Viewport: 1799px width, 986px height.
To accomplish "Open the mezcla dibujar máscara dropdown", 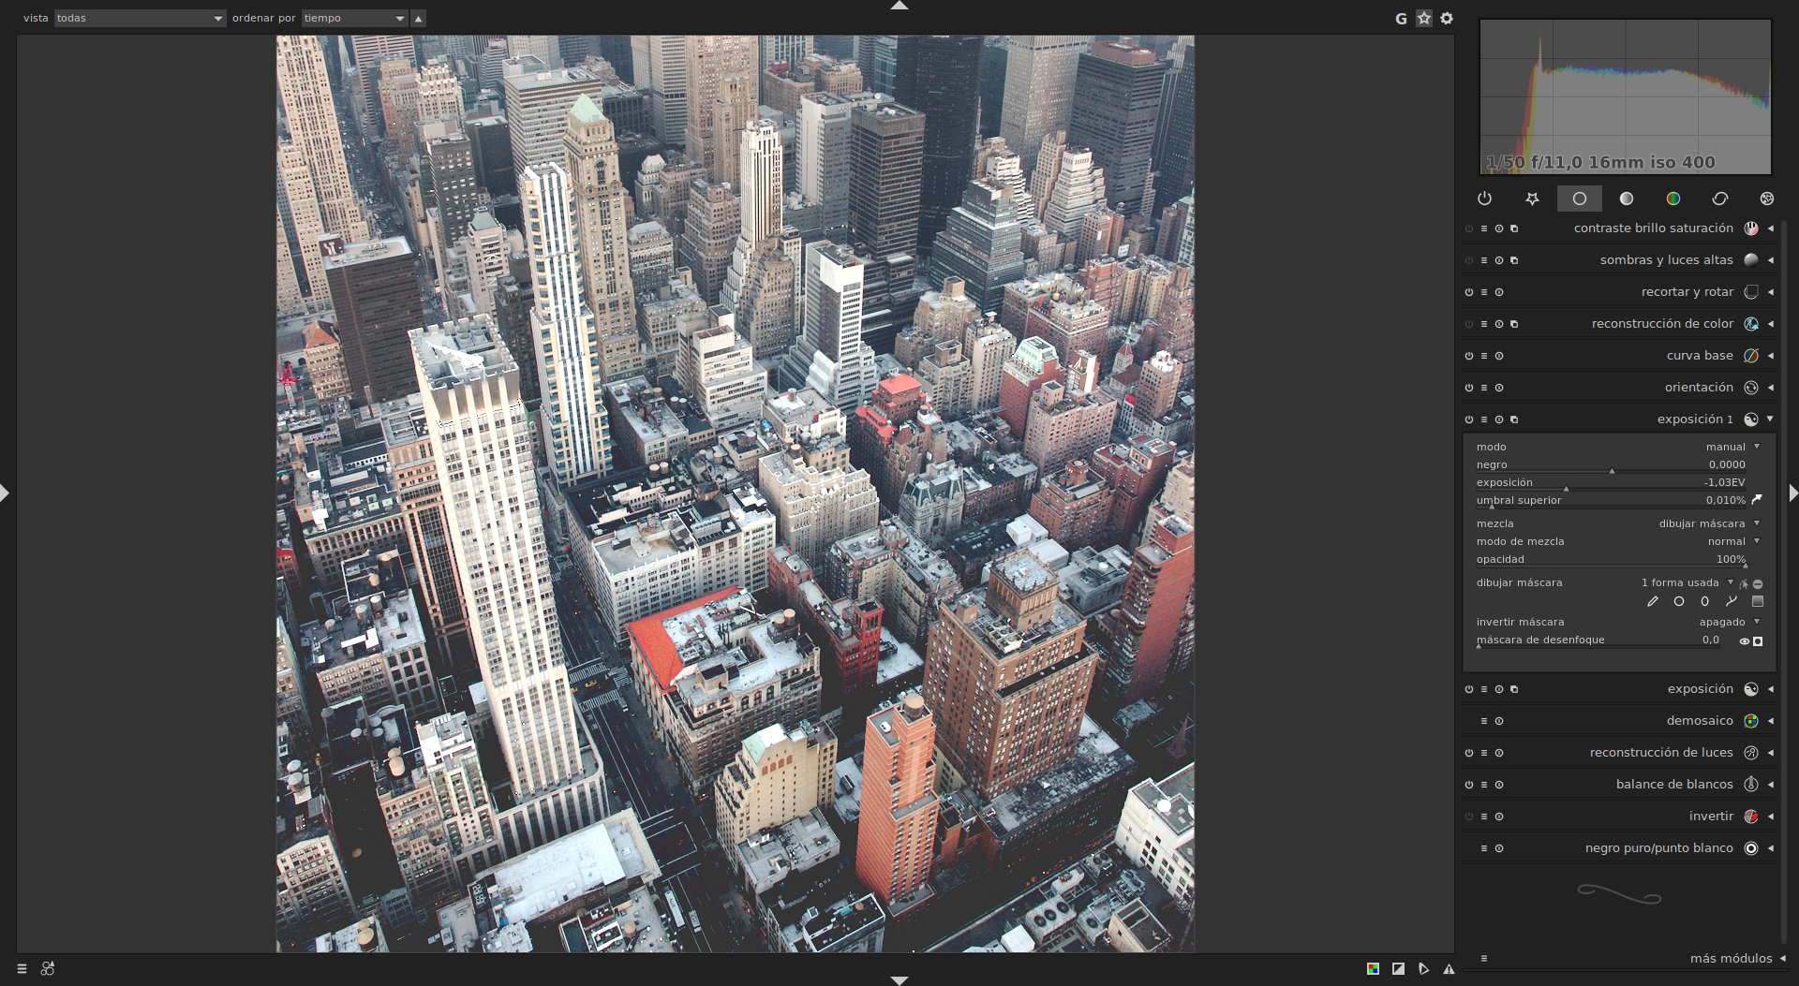I will point(1619,523).
